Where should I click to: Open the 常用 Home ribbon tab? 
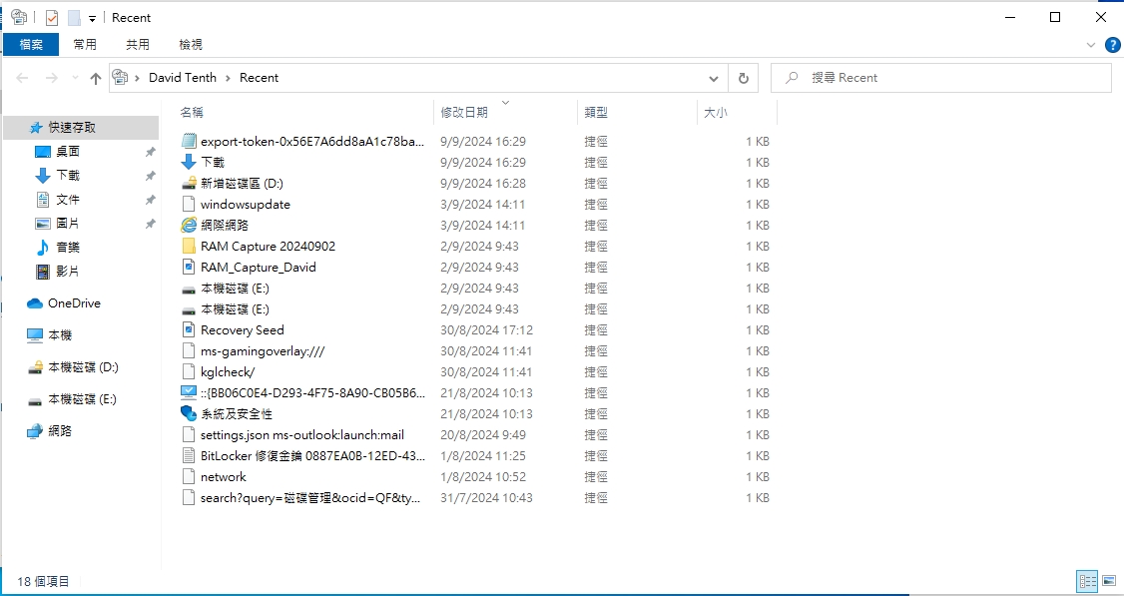tap(85, 45)
